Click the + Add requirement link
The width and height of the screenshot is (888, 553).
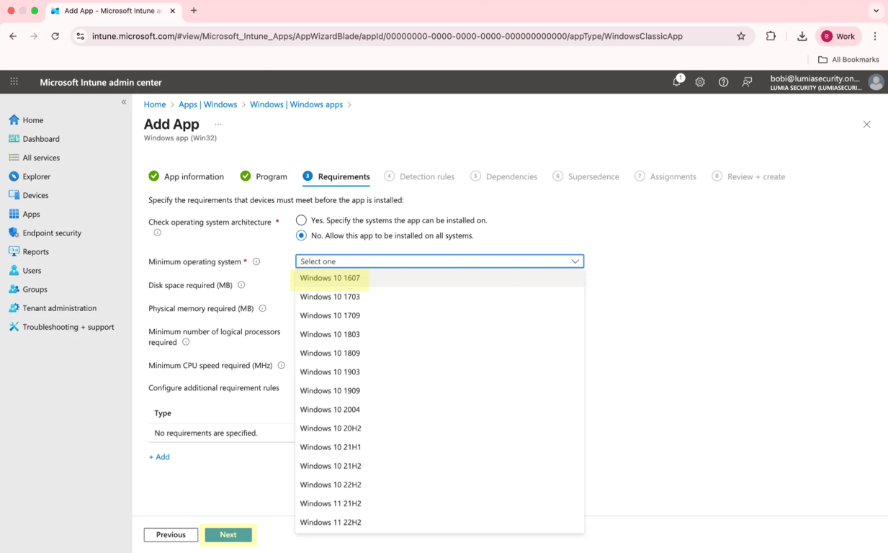pyautogui.click(x=159, y=457)
